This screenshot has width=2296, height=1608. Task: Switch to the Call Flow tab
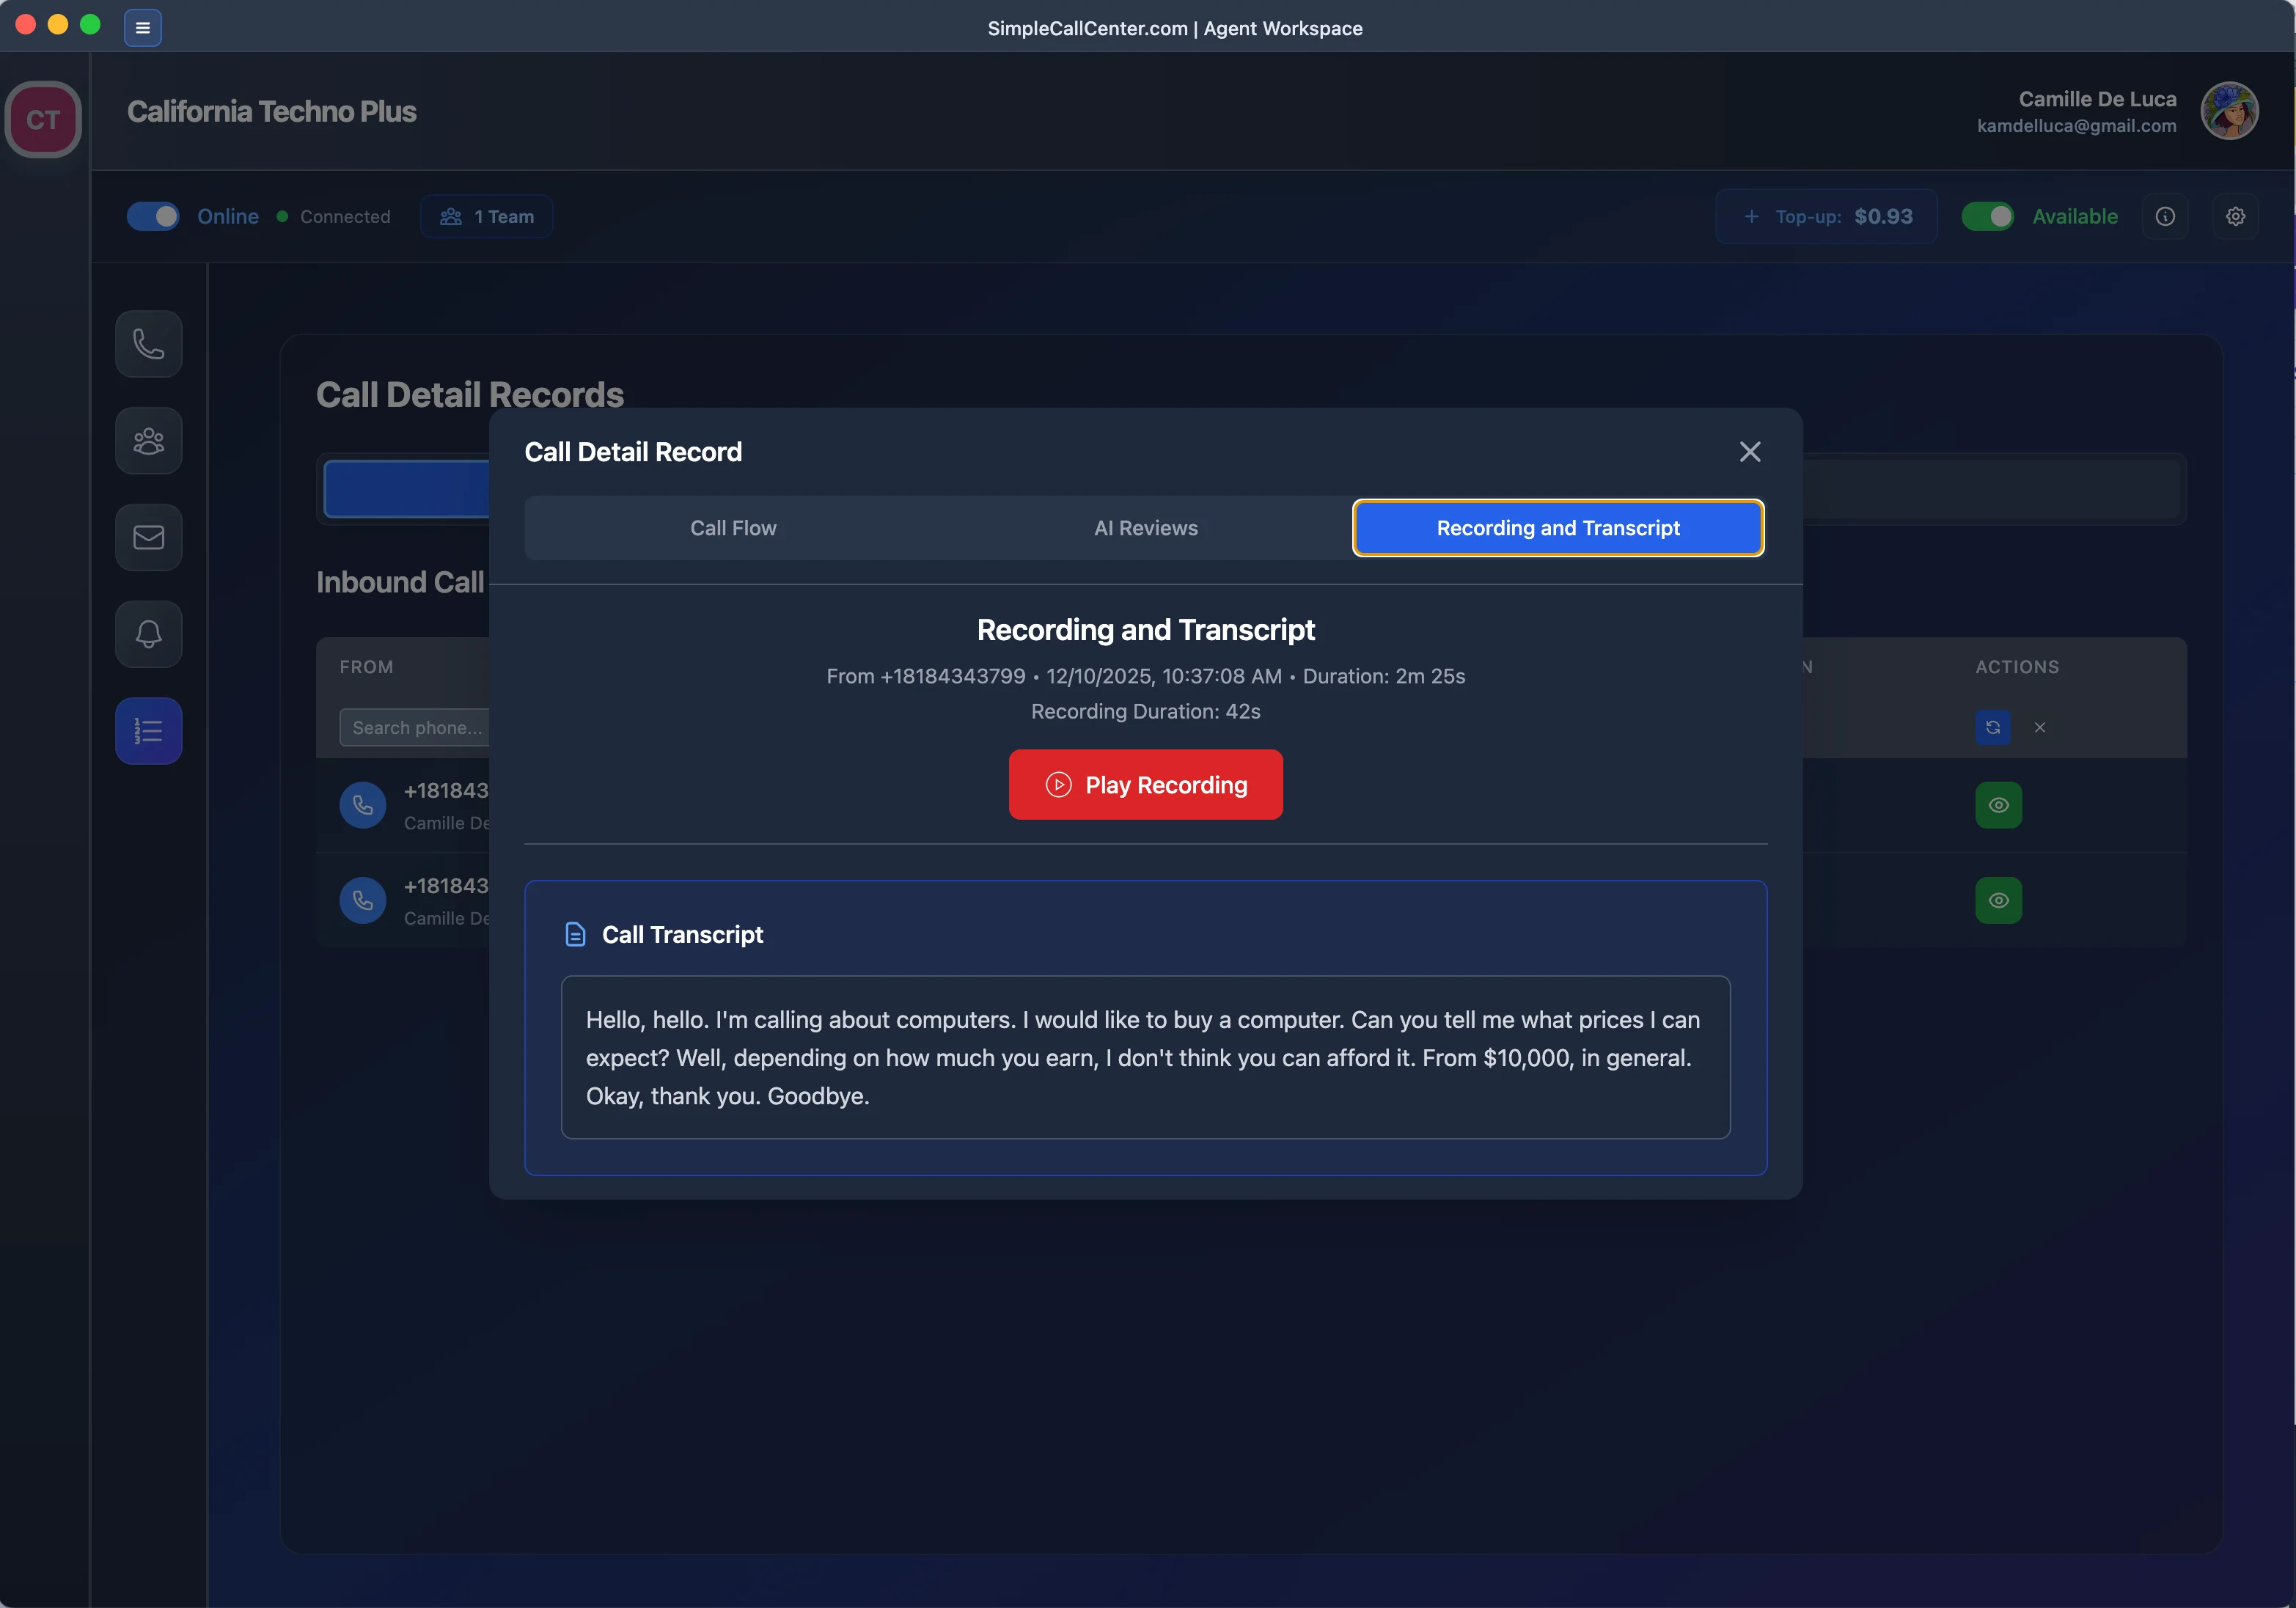point(733,528)
